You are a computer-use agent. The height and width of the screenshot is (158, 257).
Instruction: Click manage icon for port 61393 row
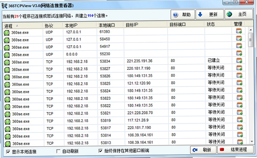coord(239,31)
